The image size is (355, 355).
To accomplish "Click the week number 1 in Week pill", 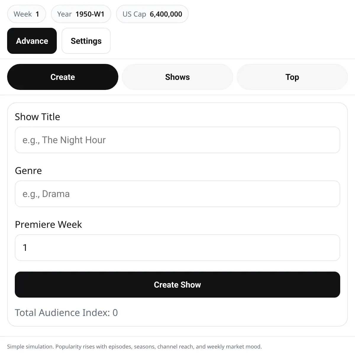I will pyautogui.click(x=37, y=14).
